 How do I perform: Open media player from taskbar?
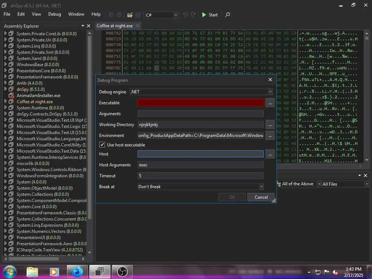(x=54, y=272)
